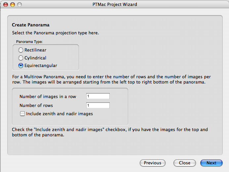Click the Number of rows label

[36, 106]
